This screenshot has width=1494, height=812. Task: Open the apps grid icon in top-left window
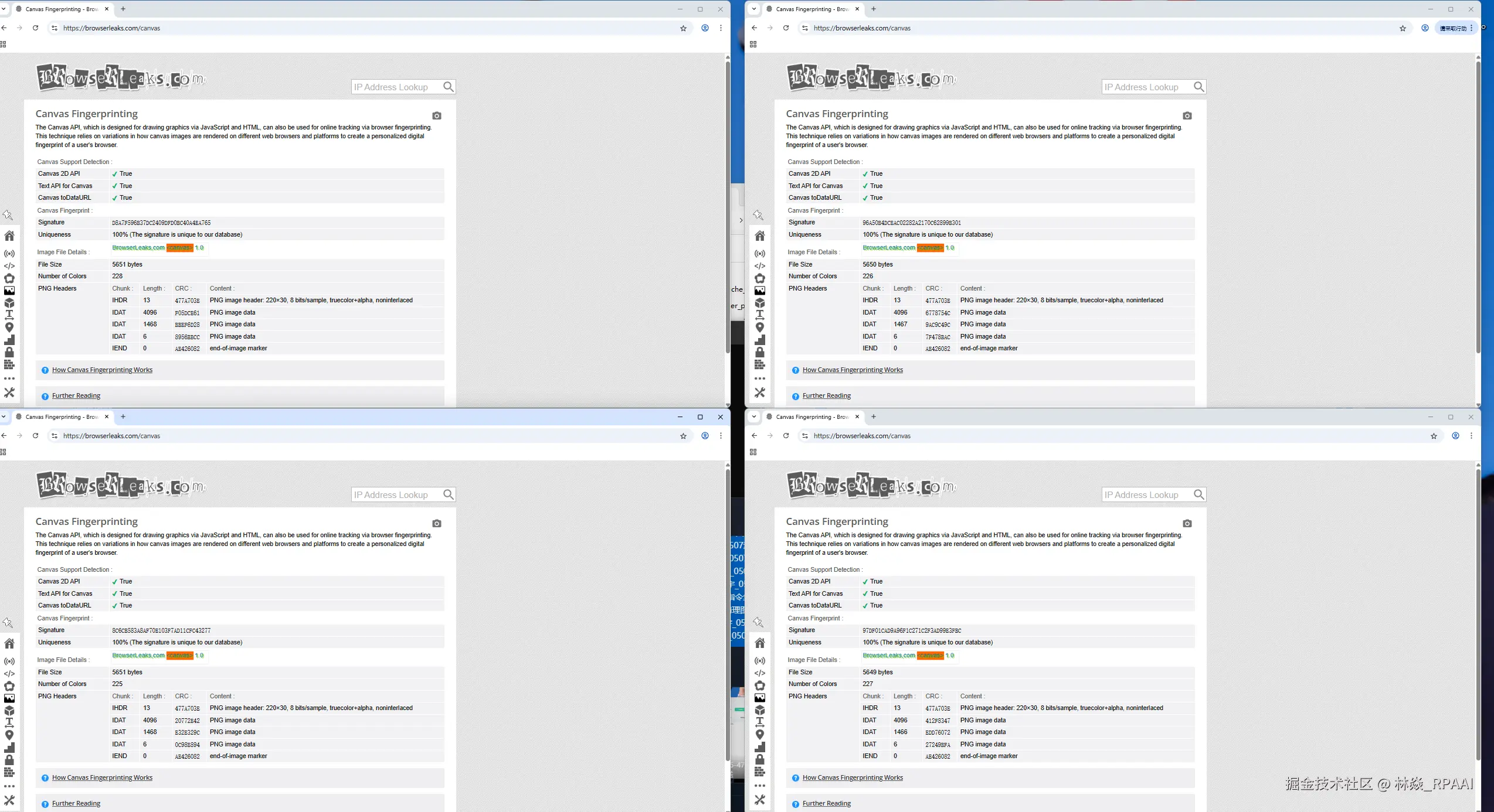coord(3,45)
